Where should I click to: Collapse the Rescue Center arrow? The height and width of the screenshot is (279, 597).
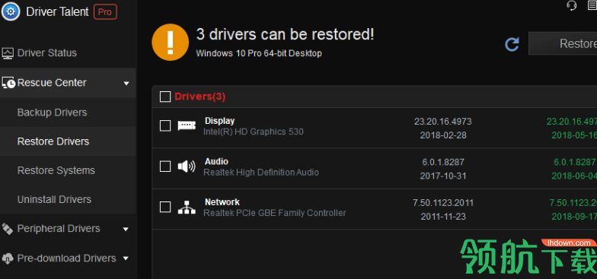(x=126, y=84)
